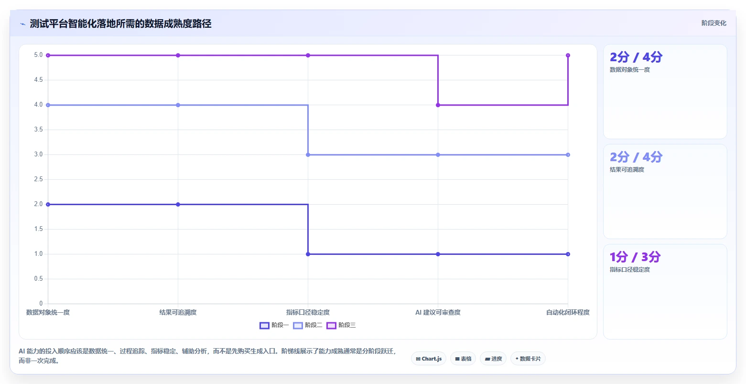Image resolution: width=746 pixels, height=384 pixels.
Task: Click the 数据对象统一度 x-axis label
Action: pyautogui.click(x=48, y=313)
